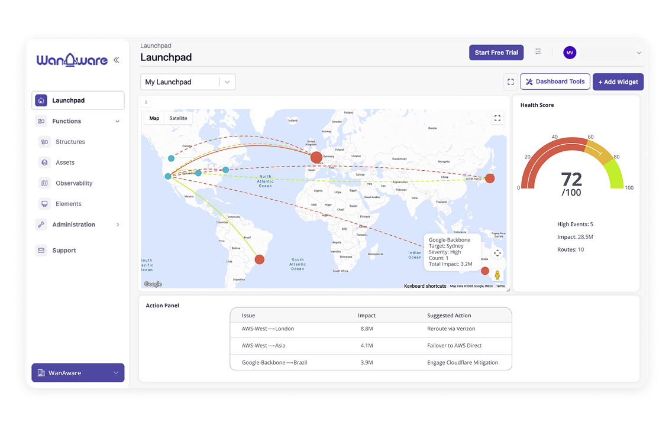Click High Events: 5 text
This screenshot has height=429, width=672.
(575, 224)
